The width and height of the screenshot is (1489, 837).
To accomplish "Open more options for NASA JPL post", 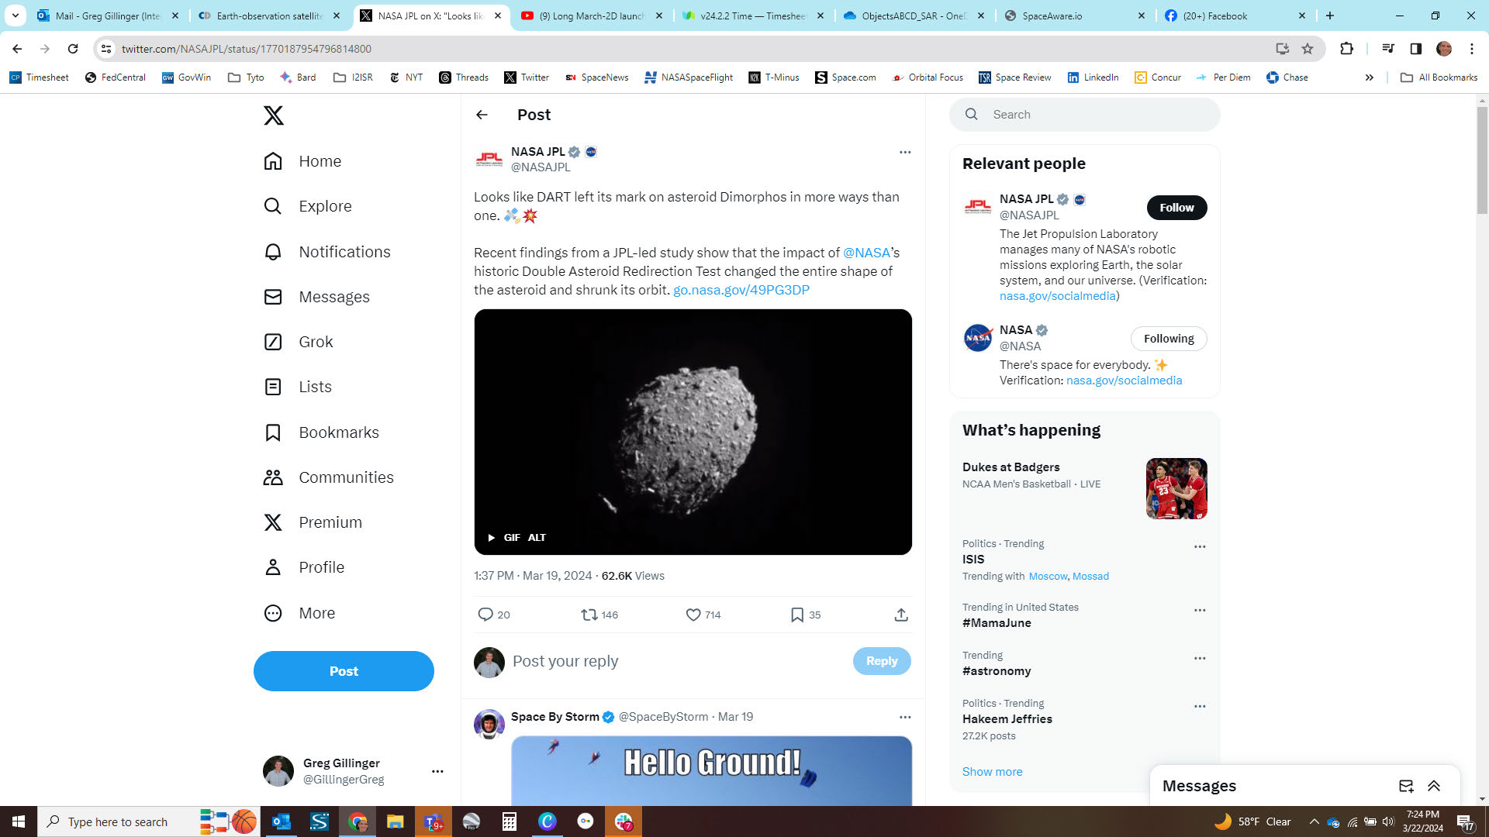I will pyautogui.click(x=905, y=152).
